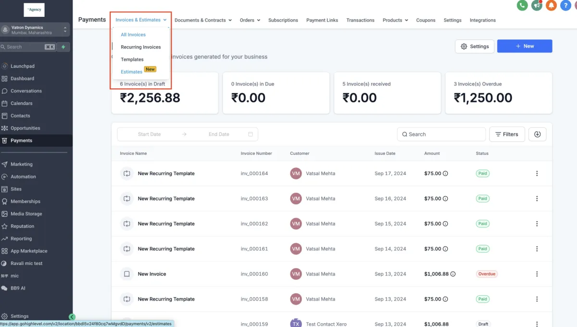Open the Vatron Dynamics account switcher
The image size is (577, 327).
tap(35, 30)
